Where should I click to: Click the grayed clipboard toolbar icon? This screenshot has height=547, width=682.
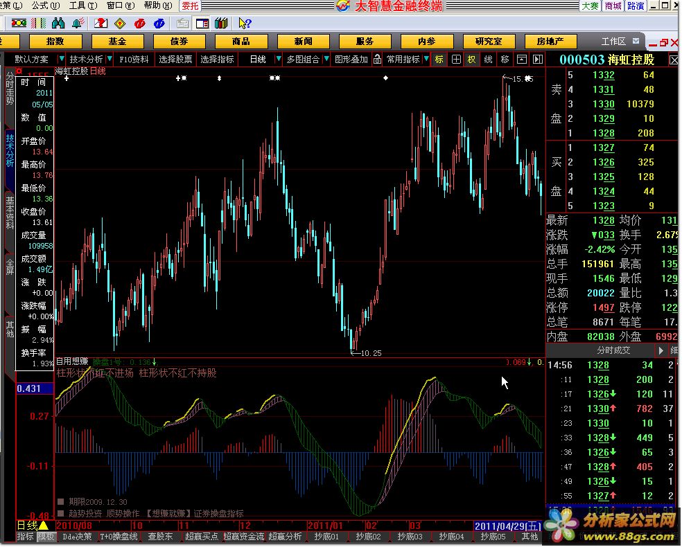click(x=182, y=23)
